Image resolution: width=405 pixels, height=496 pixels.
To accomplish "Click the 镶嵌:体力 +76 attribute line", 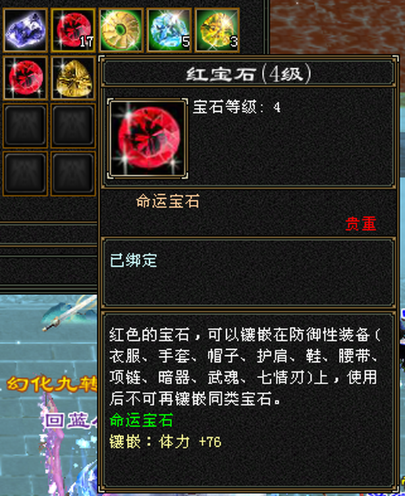I will click(165, 441).
